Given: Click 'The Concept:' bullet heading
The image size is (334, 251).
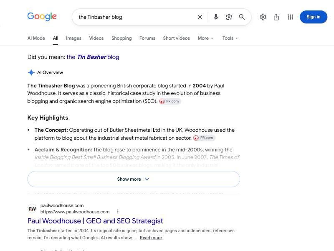Looking at the screenshot, I should (51, 130).
